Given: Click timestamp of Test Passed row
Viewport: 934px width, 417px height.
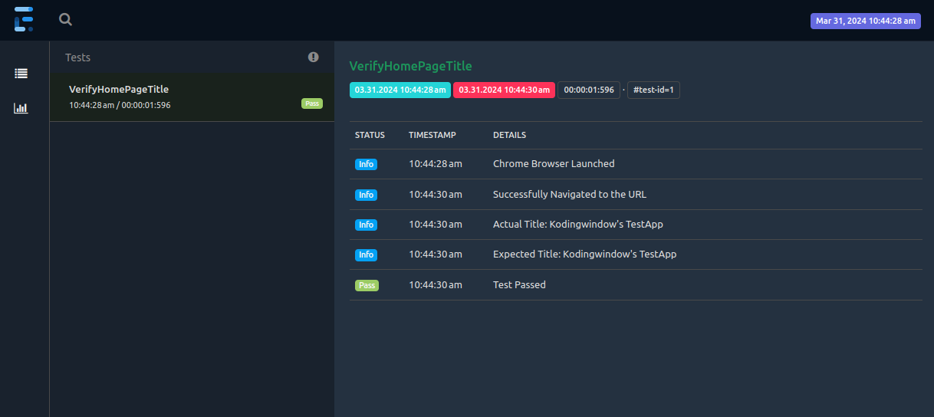Looking at the screenshot, I should coord(436,285).
